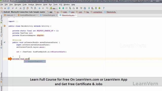Toggle the Captures tool window

coord(1,44)
